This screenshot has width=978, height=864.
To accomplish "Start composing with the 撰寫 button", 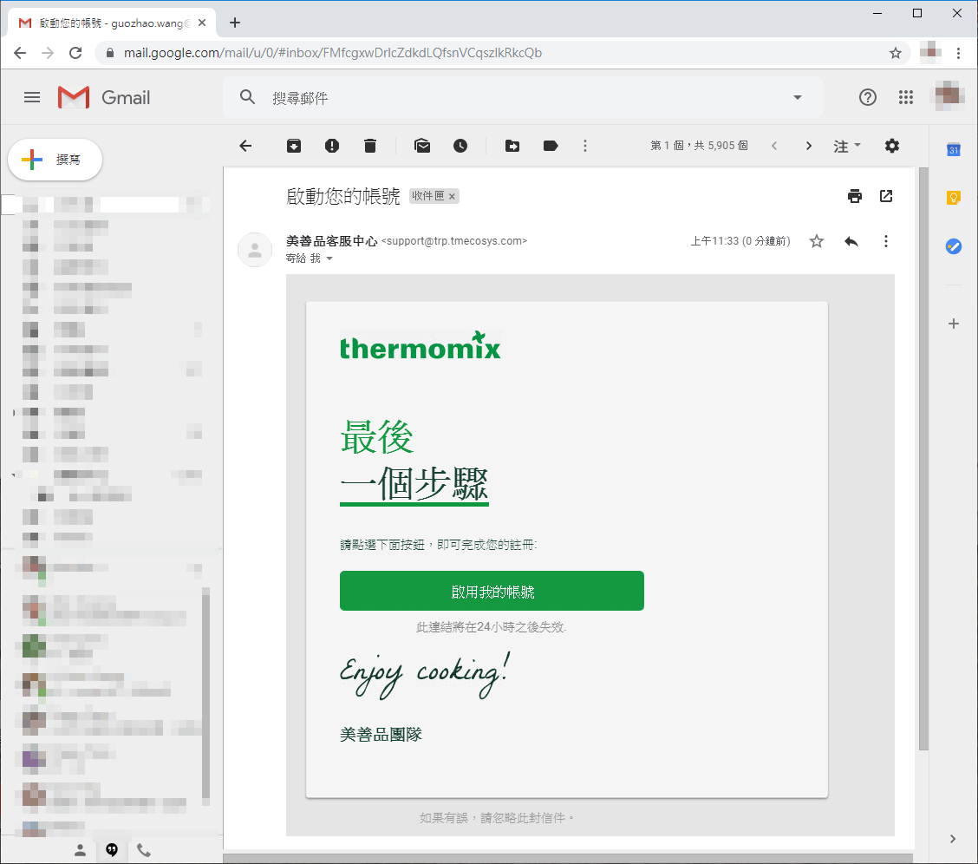I will 55,160.
